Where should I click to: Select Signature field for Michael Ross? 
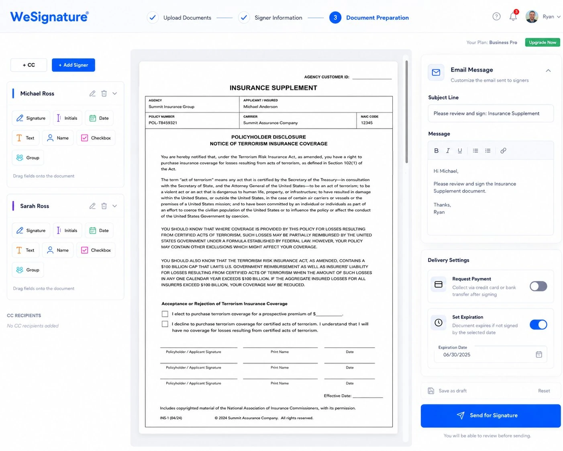coord(31,118)
